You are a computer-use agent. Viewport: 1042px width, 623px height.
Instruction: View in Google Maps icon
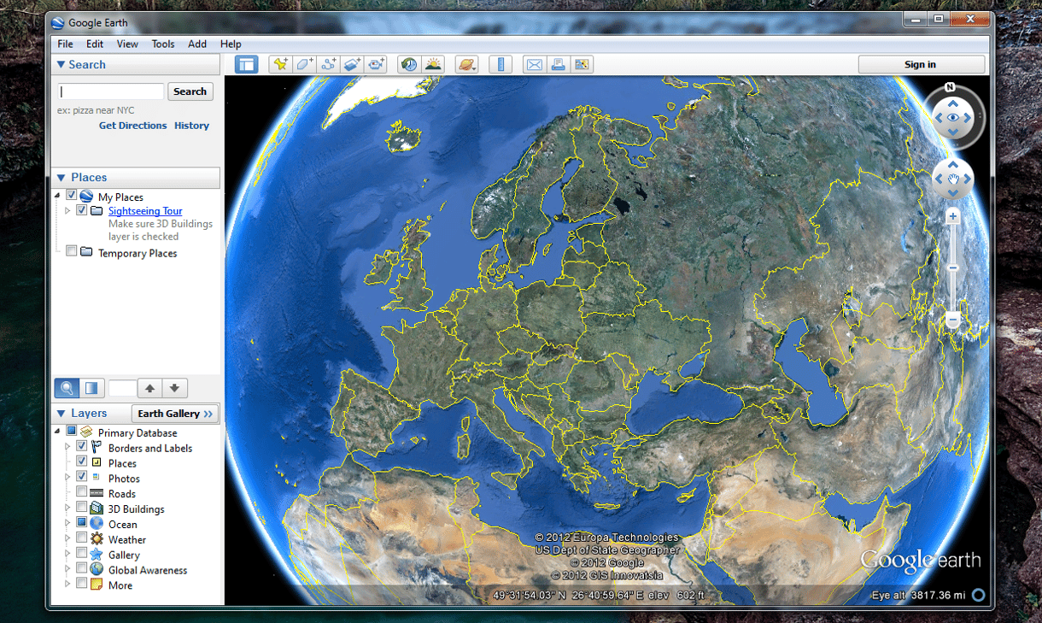(582, 64)
